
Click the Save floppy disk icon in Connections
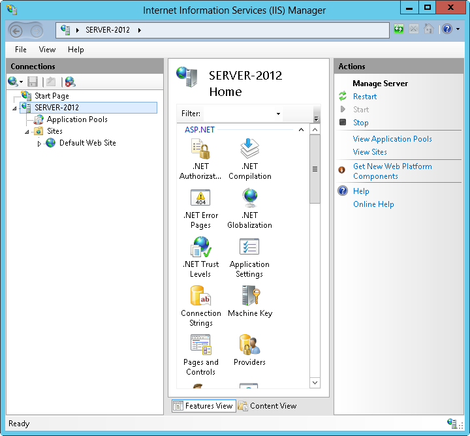(x=33, y=82)
